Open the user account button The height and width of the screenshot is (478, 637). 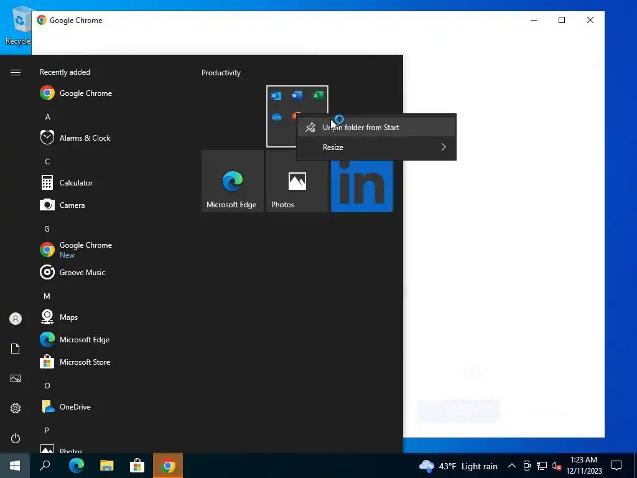pyautogui.click(x=16, y=319)
